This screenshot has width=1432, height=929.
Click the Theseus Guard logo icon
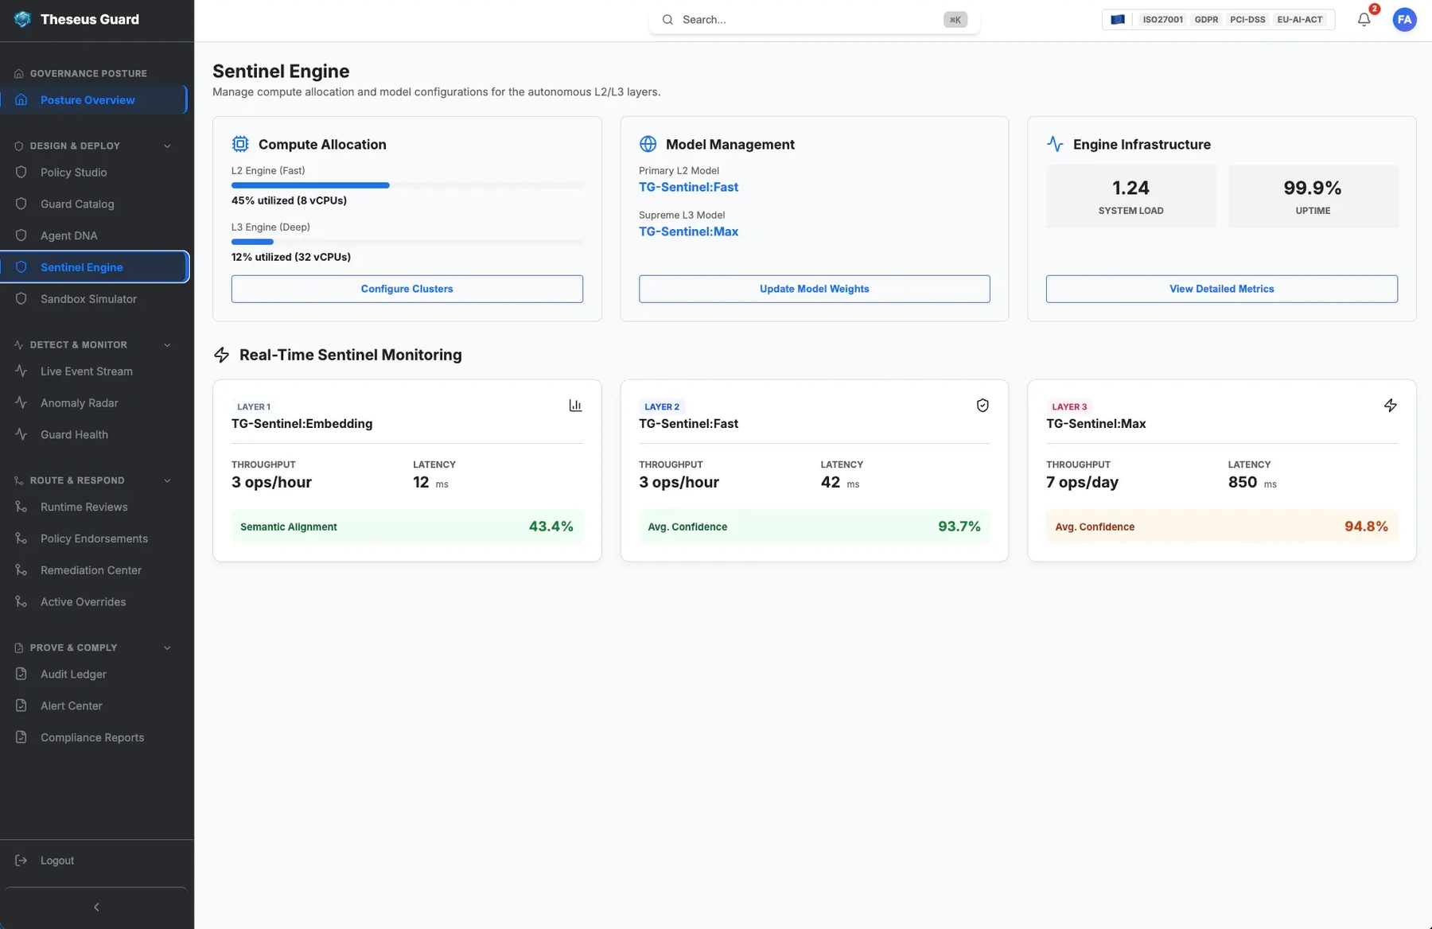pos(22,19)
